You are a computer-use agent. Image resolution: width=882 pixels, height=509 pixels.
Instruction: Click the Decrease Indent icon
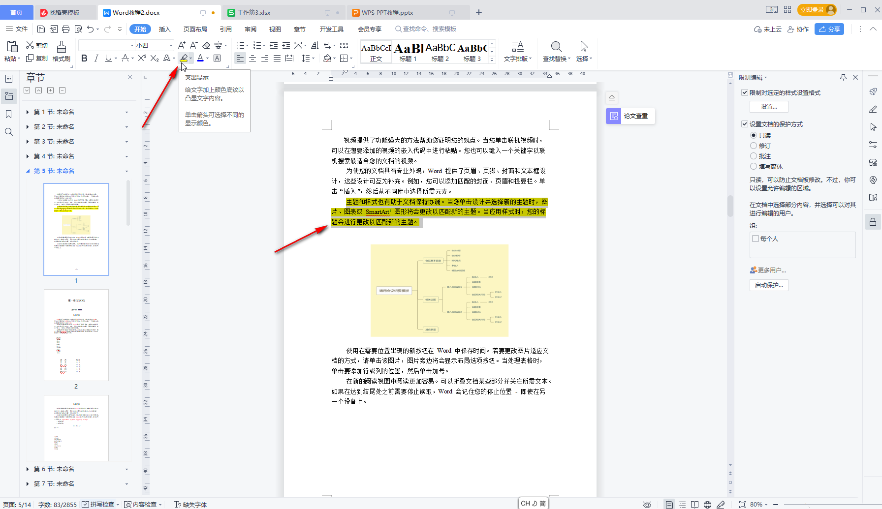tap(274, 45)
